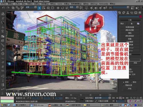Viewport: 143px width, 107px height.
Task: Open the selection filter dropdown
Action: pyautogui.click(x=31, y=7)
